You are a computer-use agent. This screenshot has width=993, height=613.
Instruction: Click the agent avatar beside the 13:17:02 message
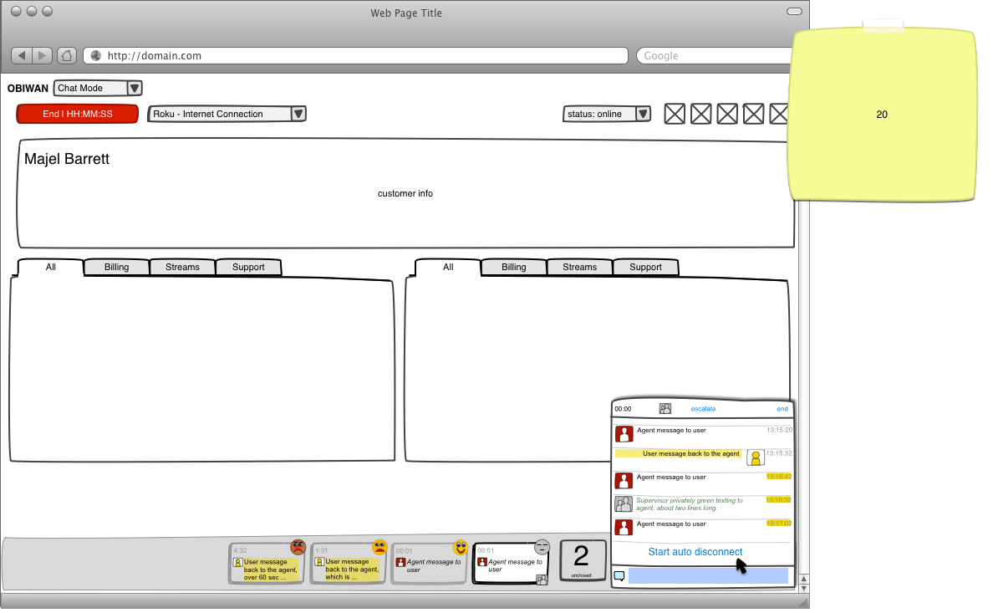pyautogui.click(x=624, y=528)
